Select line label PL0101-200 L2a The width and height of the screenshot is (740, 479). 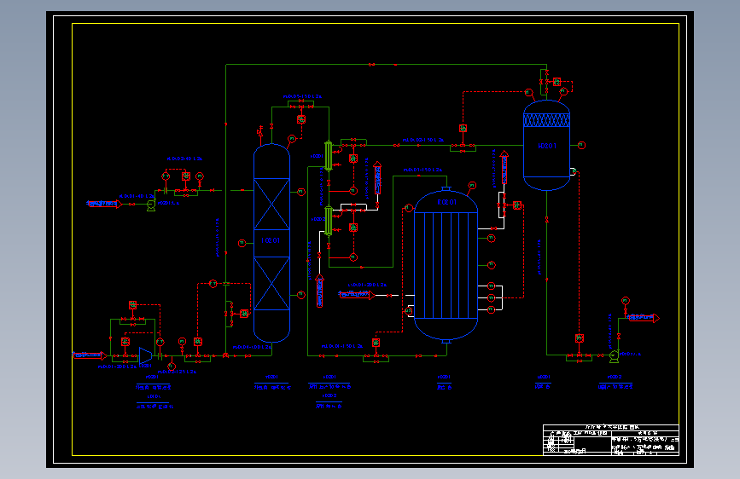pyautogui.click(x=118, y=366)
